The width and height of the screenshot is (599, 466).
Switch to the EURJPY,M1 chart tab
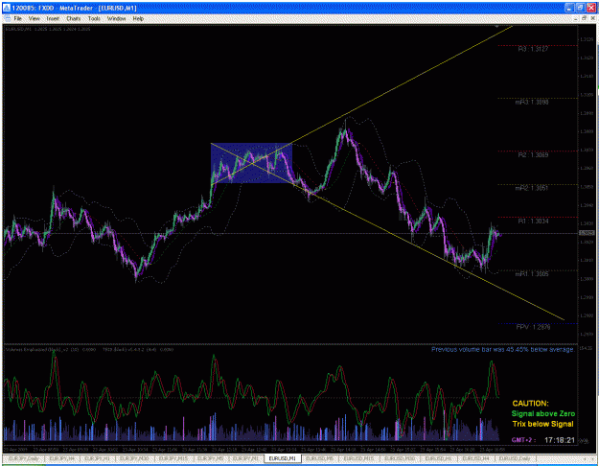click(x=245, y=458)
